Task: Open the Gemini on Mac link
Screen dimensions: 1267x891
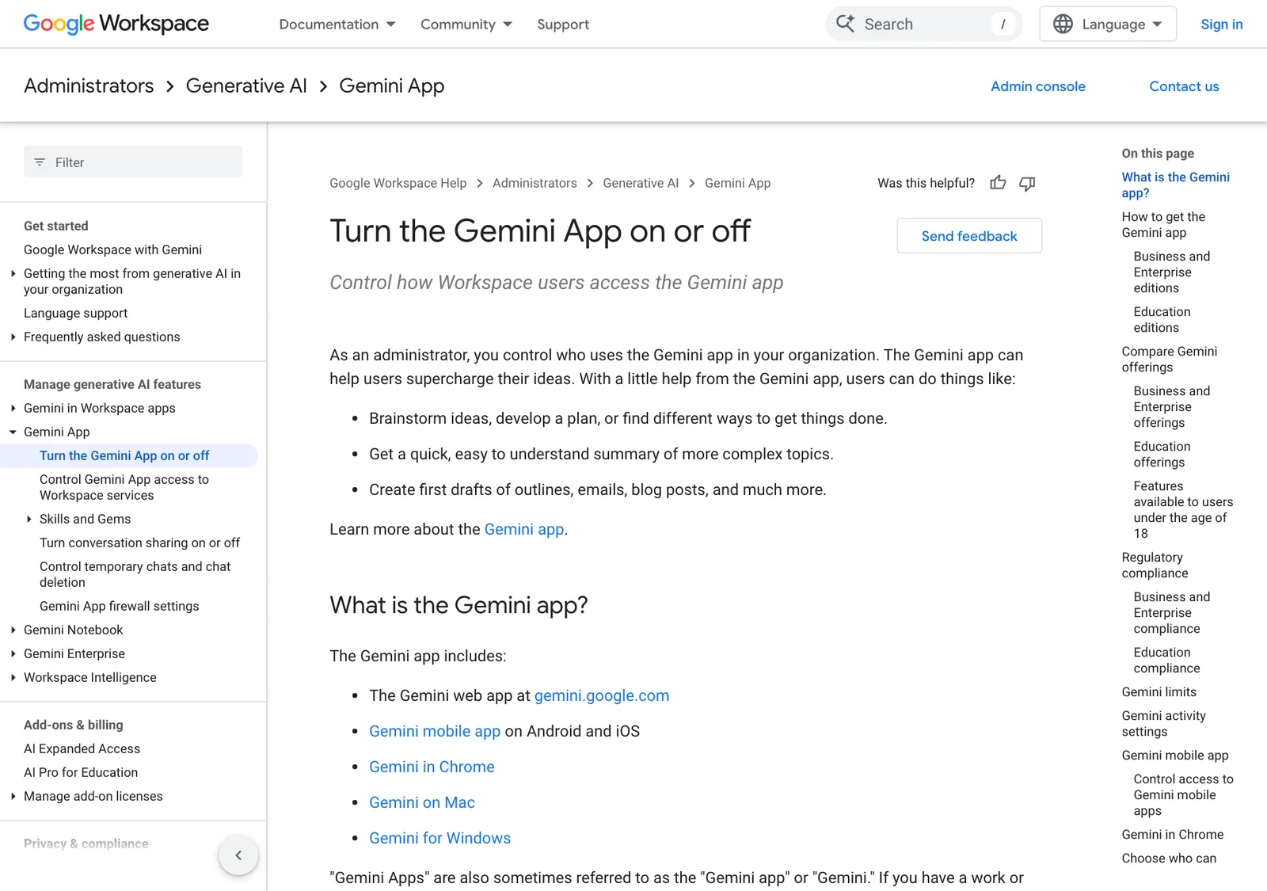Action: tap(422, 802)
